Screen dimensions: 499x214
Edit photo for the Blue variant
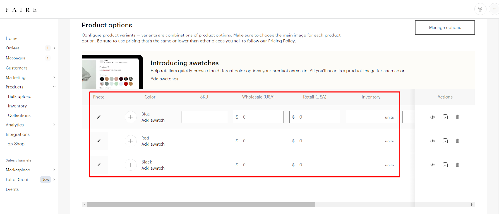(x=99, y=117)
